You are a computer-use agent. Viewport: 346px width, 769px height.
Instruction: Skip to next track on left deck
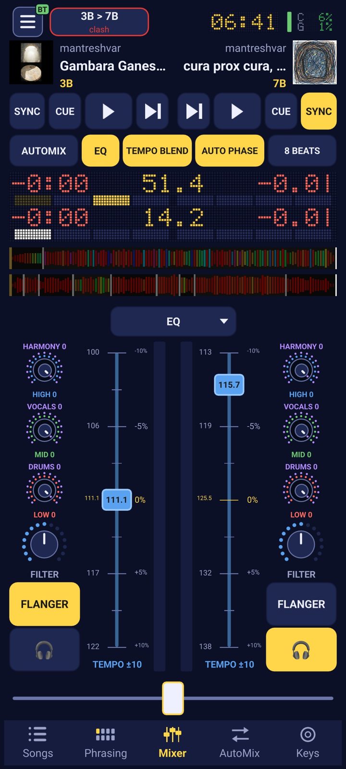point(153,112)
